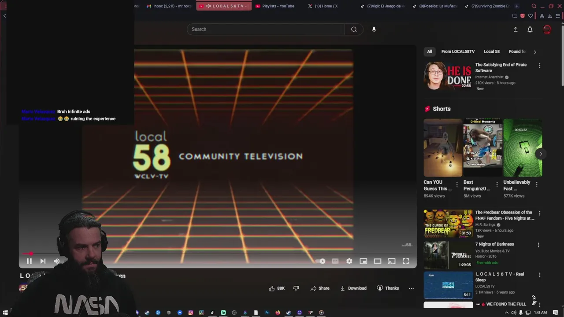Open Firefox from the taskbar

[x=278, y=313]
